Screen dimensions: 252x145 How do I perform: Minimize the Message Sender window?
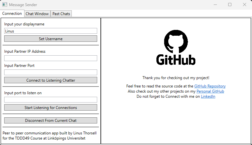[215, 5]
